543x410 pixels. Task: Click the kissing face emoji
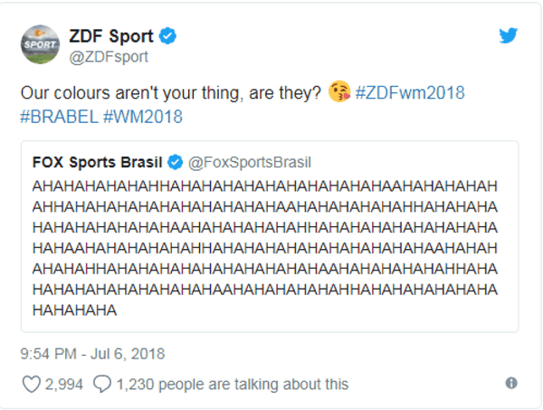[x=339, y=91]
